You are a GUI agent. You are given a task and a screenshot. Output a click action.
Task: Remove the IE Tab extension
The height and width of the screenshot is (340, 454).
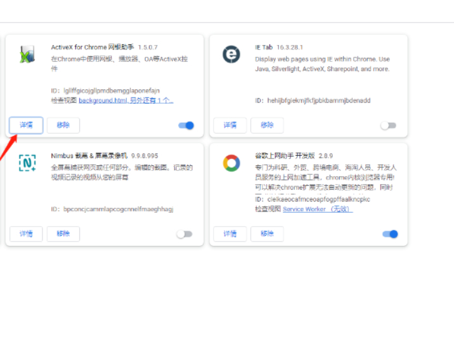pyautogui.click(x=267, y=125)
